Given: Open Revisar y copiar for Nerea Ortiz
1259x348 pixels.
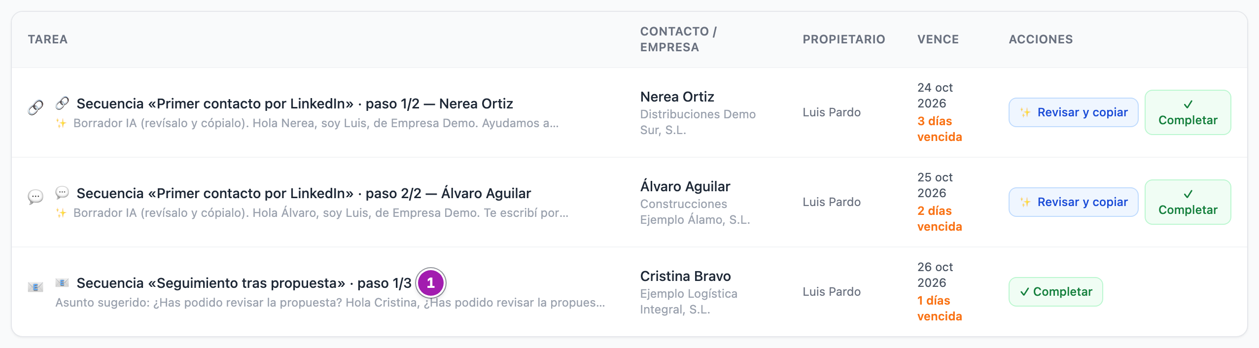Looking at the screenshot, I should pyautogui.click(x=1073, y=112).
